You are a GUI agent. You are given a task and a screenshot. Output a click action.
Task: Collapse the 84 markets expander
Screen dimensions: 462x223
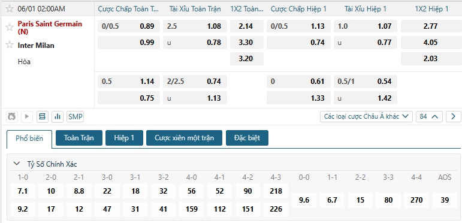click(429, 117)
